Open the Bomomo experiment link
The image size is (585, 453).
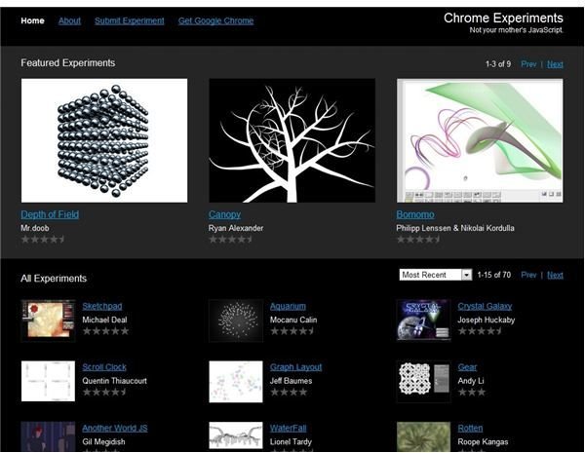tap(415, 214)
